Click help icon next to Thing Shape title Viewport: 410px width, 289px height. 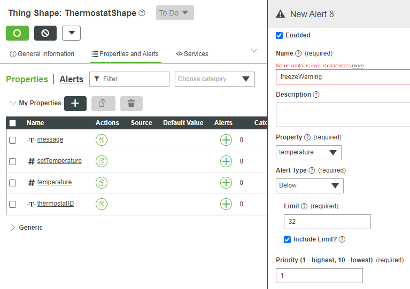[142, 13]
